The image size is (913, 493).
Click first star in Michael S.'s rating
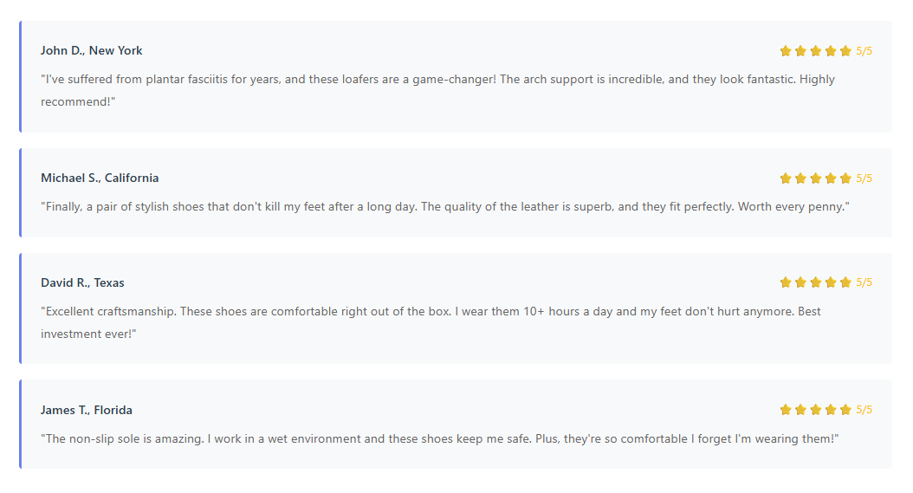point(786,178)
